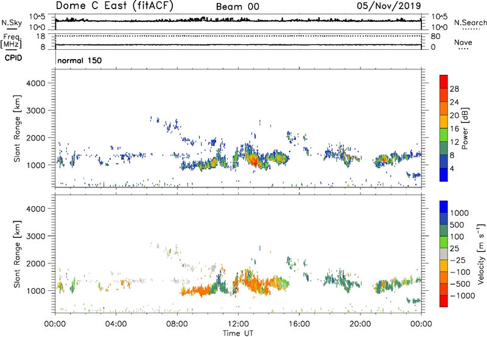Select the gray −25 to 25 velocity colorbar segment
Viewport: 487px width, 337px height.
pos(444,254)
